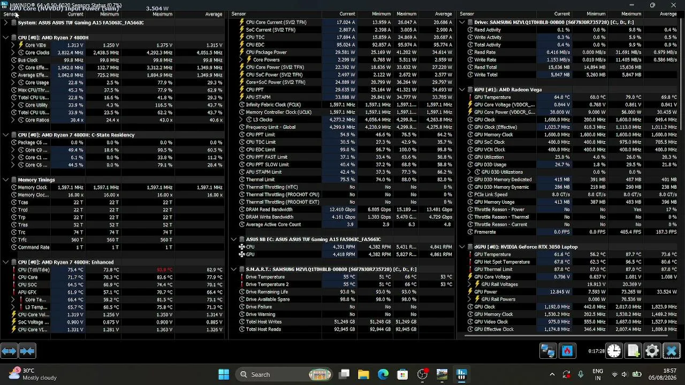Open Task View from the taskbar
Screen dimensions: 685x385
344,374
